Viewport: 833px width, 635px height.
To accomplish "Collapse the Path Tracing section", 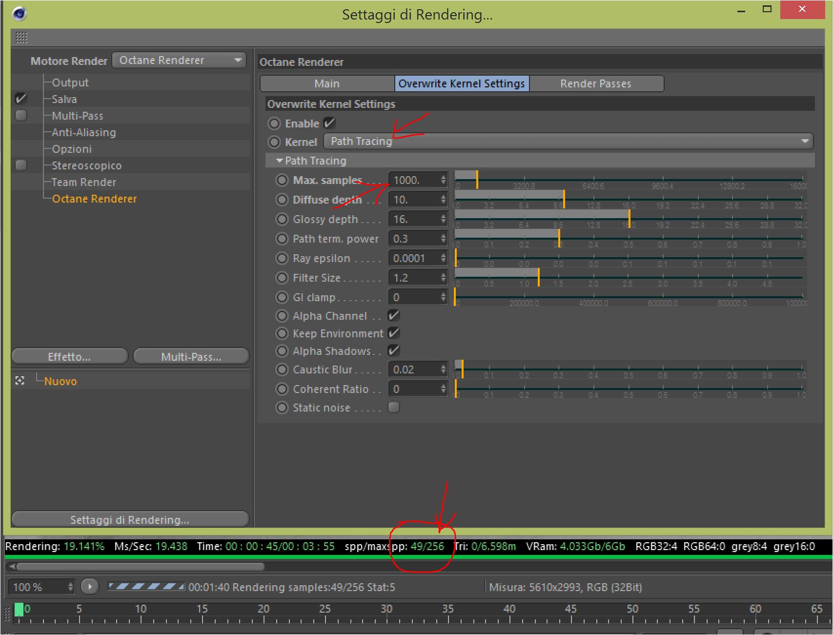I will coord(280,161).
